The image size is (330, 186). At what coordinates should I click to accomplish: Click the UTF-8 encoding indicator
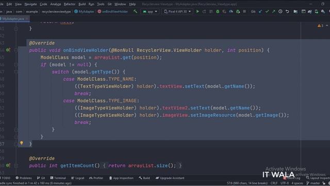pos(285,183)
